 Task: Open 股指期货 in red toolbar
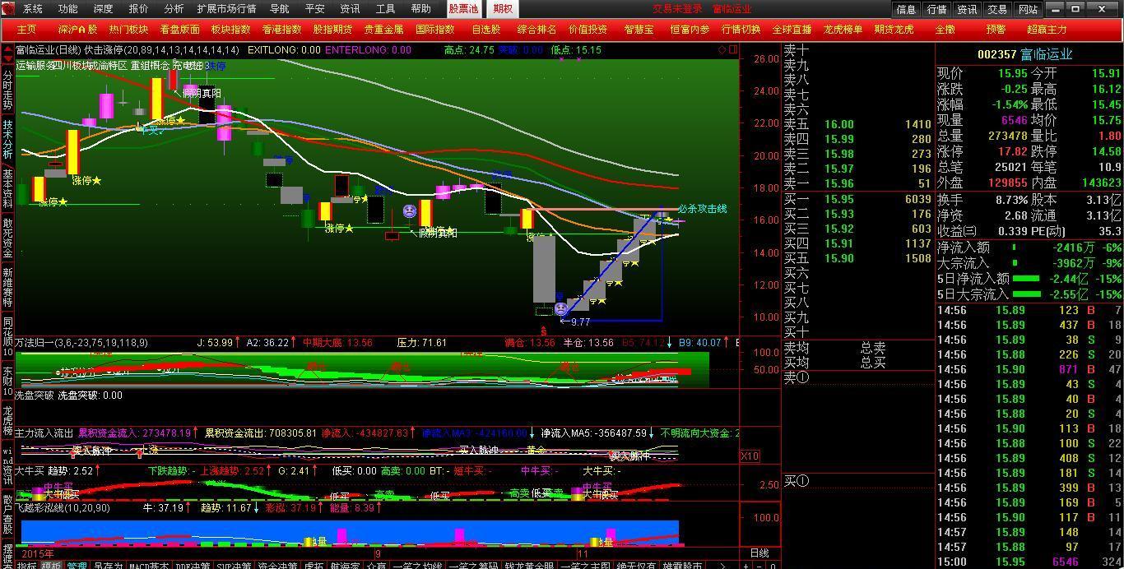pos(333,29)
